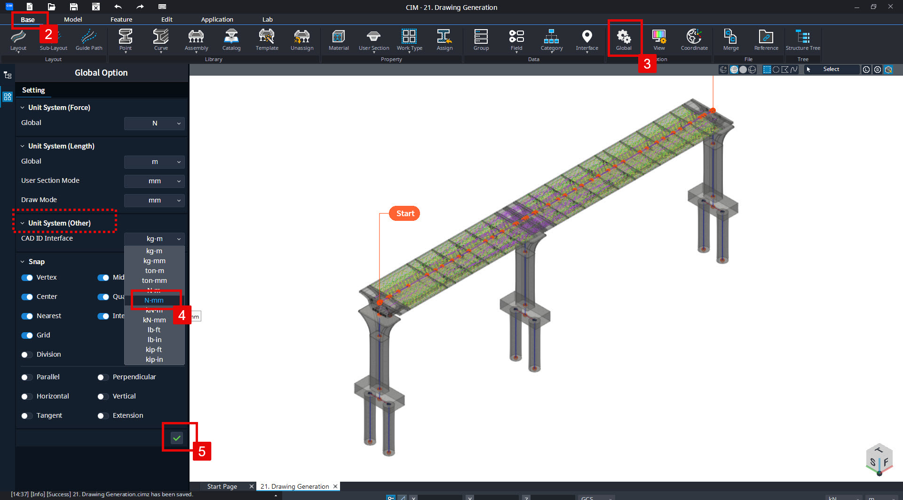Enable the Division snap toggle
The height and width of the screenshot is (500, 903).
[27, 354]
